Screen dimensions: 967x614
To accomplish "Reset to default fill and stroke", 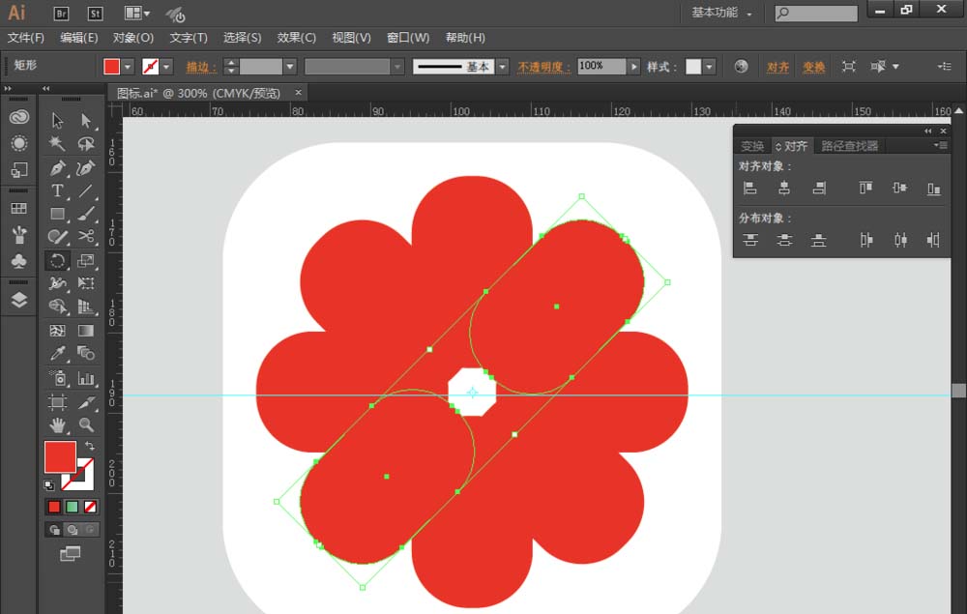I will [x=49, y=485].
